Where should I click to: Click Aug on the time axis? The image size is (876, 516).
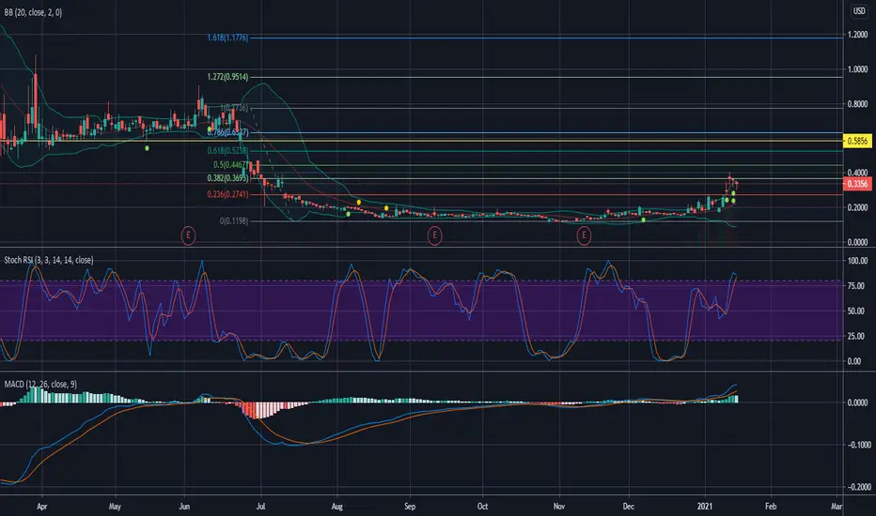point(336,507)
